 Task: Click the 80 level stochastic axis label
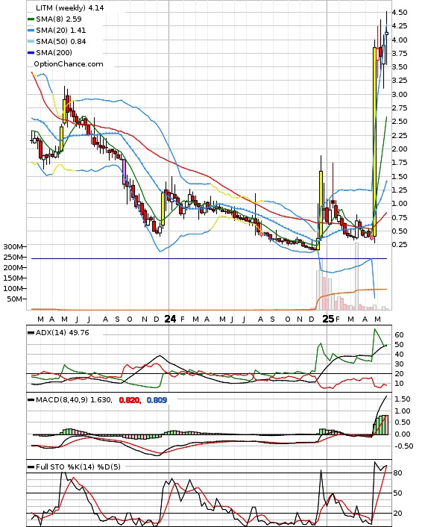(398, 473)
